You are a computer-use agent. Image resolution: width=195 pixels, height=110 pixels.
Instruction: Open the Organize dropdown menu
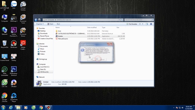(x=40, y=24)
